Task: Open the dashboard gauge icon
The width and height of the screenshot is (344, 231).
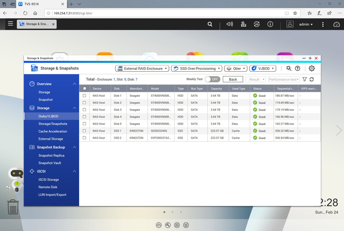Action: click(337, 24)
